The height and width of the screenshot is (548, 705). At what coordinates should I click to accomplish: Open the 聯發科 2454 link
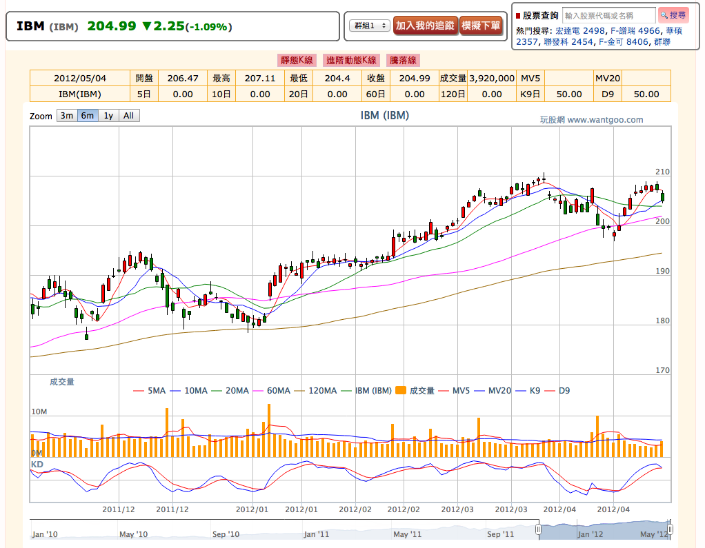pos(568,42)
